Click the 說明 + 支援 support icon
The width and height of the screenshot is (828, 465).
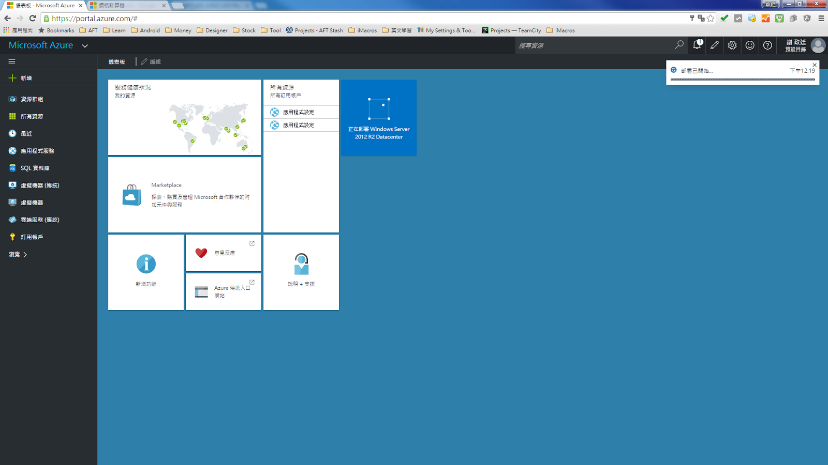(x=301, y=264)
